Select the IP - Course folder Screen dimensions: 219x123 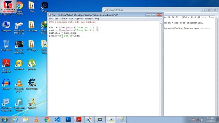click(x=32, y=26)
